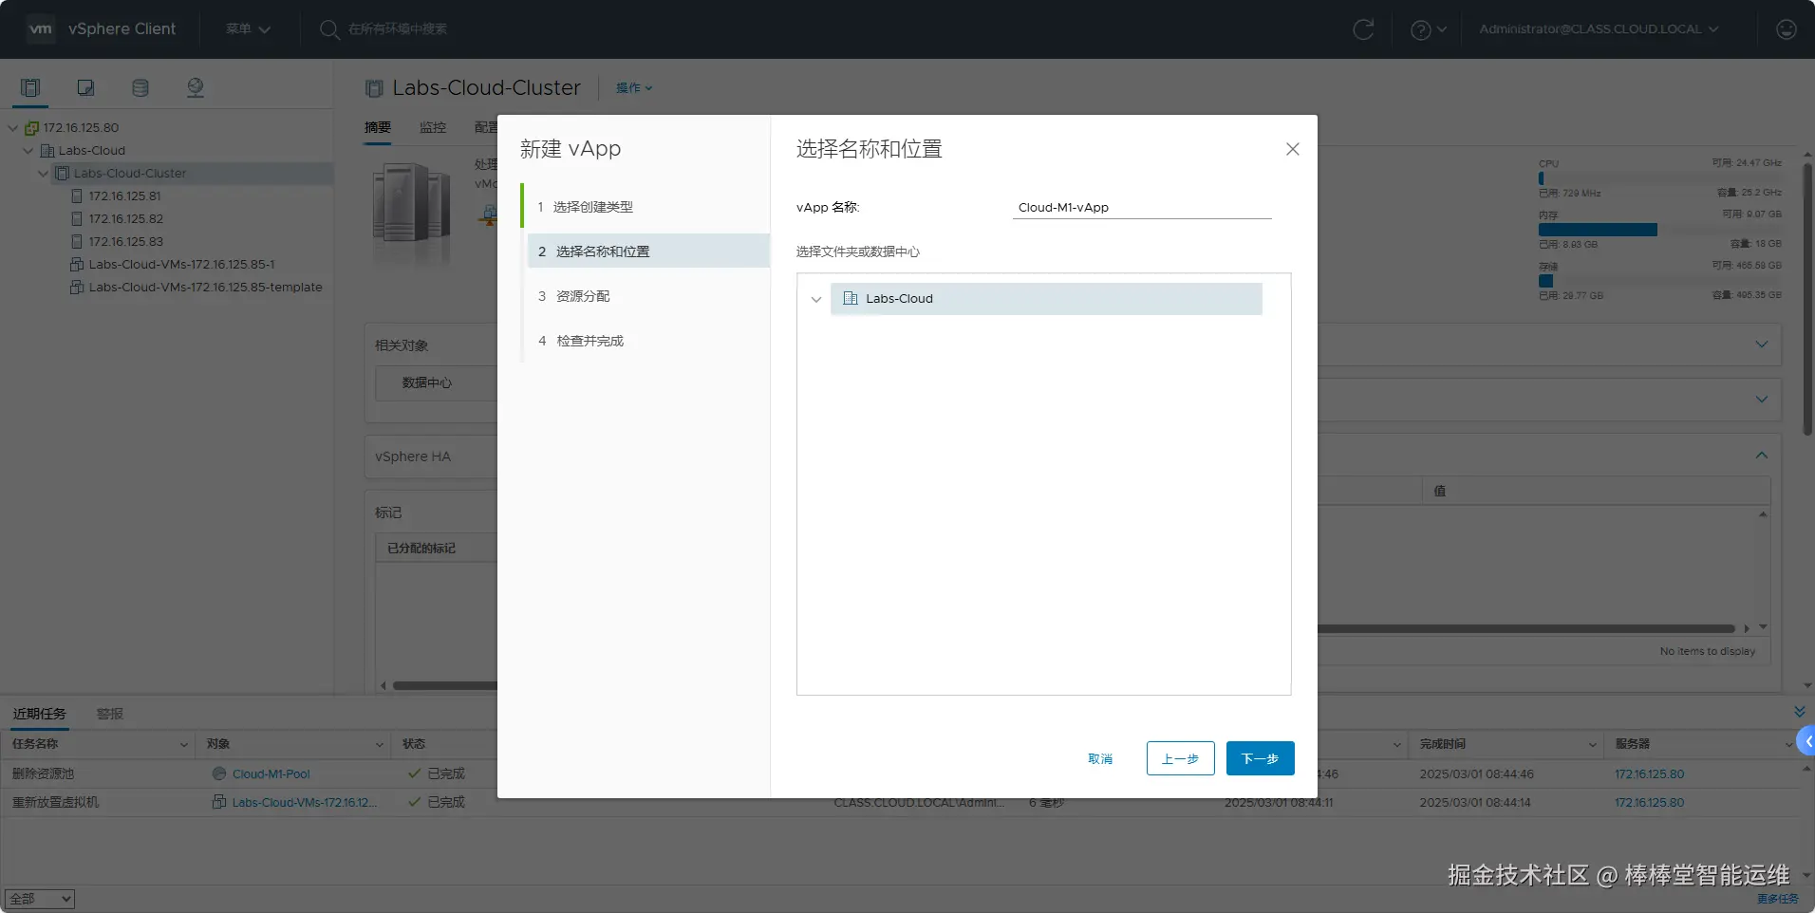Click the global search magnifier icon
The width and height of the screenshot is (1815, 913).
tap(329, 29)
